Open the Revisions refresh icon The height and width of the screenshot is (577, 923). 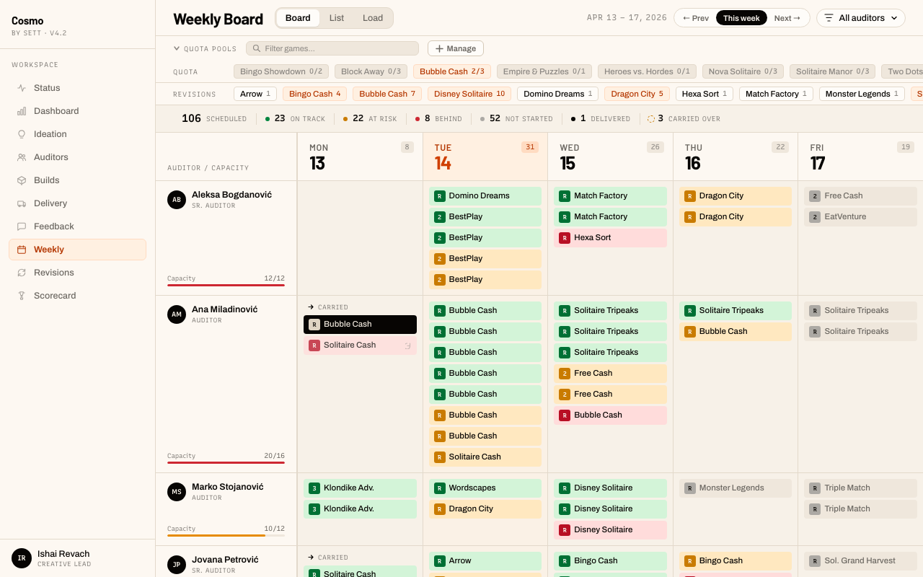tap(22, 273)
